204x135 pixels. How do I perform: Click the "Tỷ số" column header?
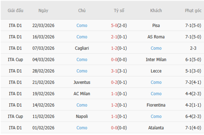(x=119, y=11)
